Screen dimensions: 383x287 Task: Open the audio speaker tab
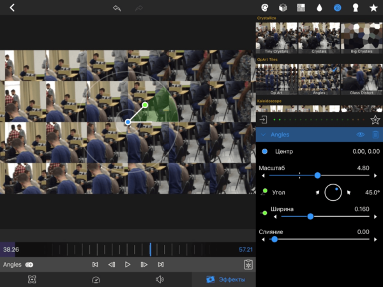coord(159,279)
